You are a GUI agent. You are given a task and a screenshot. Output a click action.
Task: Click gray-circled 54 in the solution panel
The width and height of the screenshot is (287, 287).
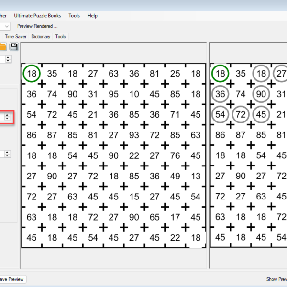[220, 115]
